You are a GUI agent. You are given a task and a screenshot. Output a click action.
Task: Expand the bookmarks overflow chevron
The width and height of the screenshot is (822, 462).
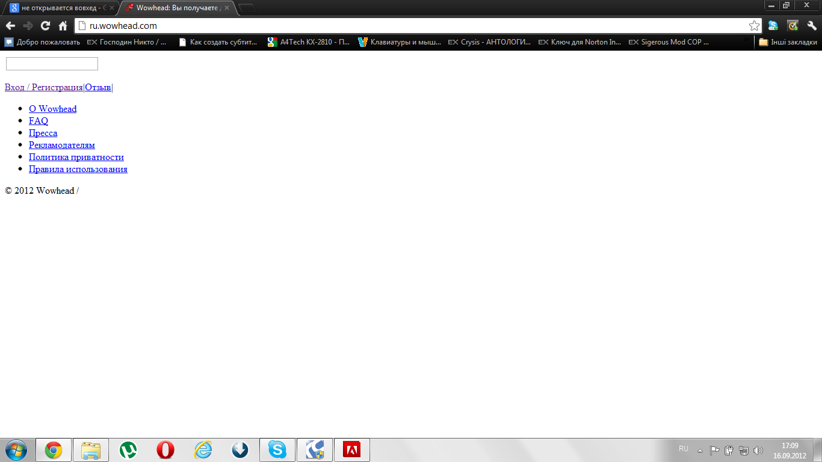747,41
